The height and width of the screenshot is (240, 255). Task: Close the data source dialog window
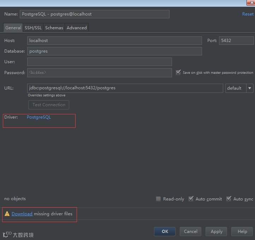coord(251,2)
